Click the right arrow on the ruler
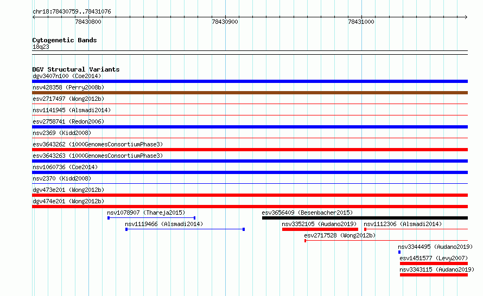 point(466,17)
